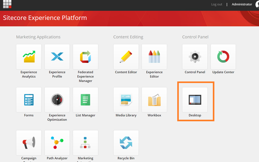Click the Workbox label text
This screenshot has height=162, width=259.
click(x=154, y=115)
